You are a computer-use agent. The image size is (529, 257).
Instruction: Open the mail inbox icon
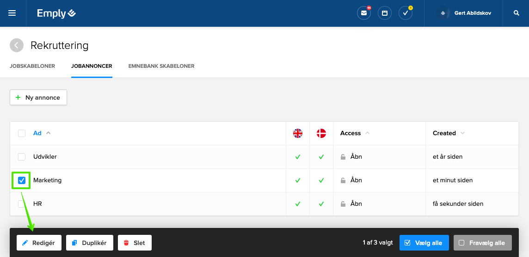pyautogui.click(x=364, y=13)
